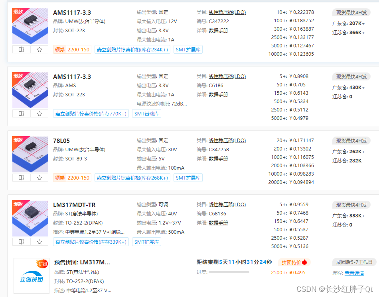Click SMT扩展库 tag on 78L05 listing

(188, 178)
